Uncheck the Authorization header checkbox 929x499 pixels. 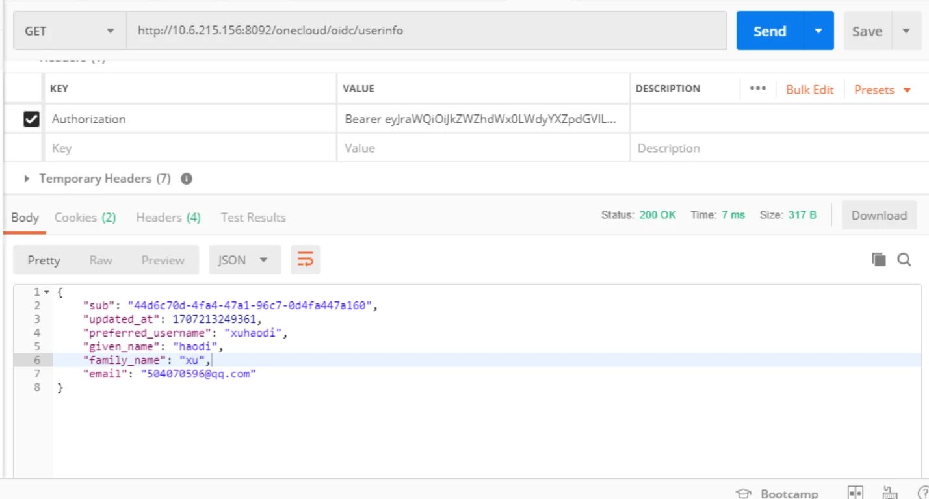tap(31, 119)
